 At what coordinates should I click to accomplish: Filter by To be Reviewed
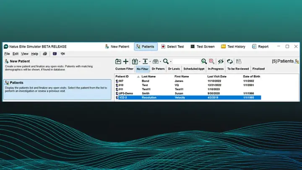238,69
